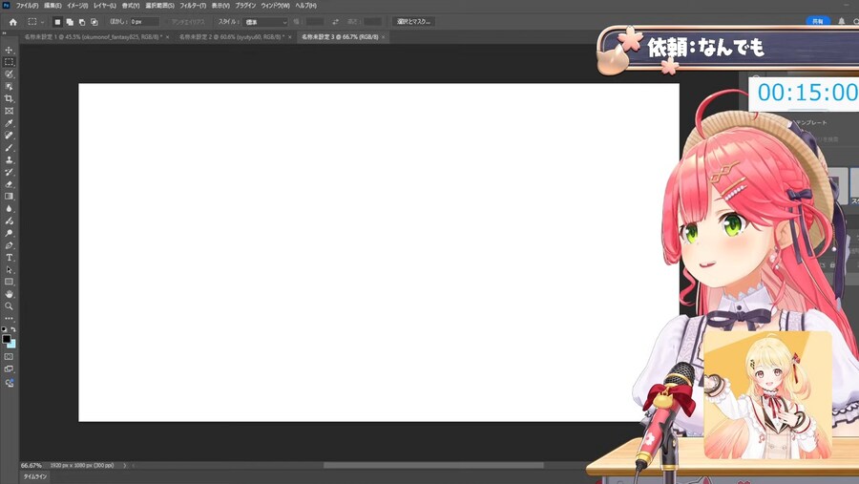859x484 pixels.
Task: Open the タイムライン panel tab
Action: tap(35, 477)
